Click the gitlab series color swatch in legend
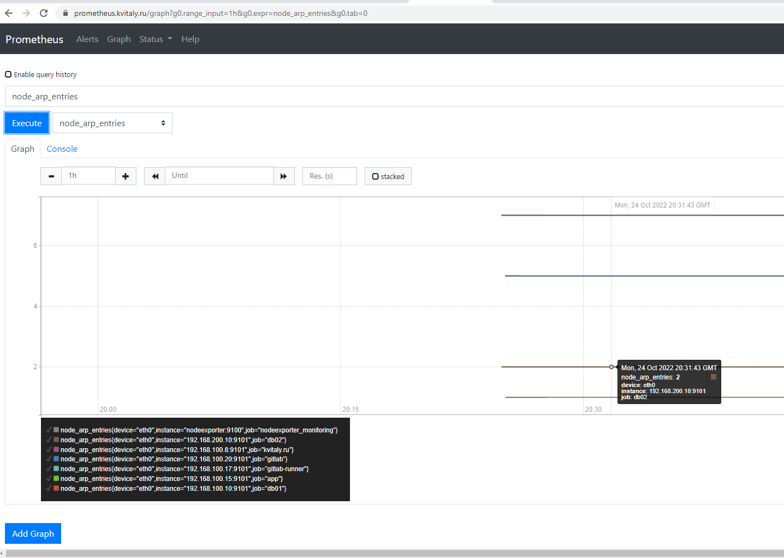The image size is (784, 558). coord(56,459)
